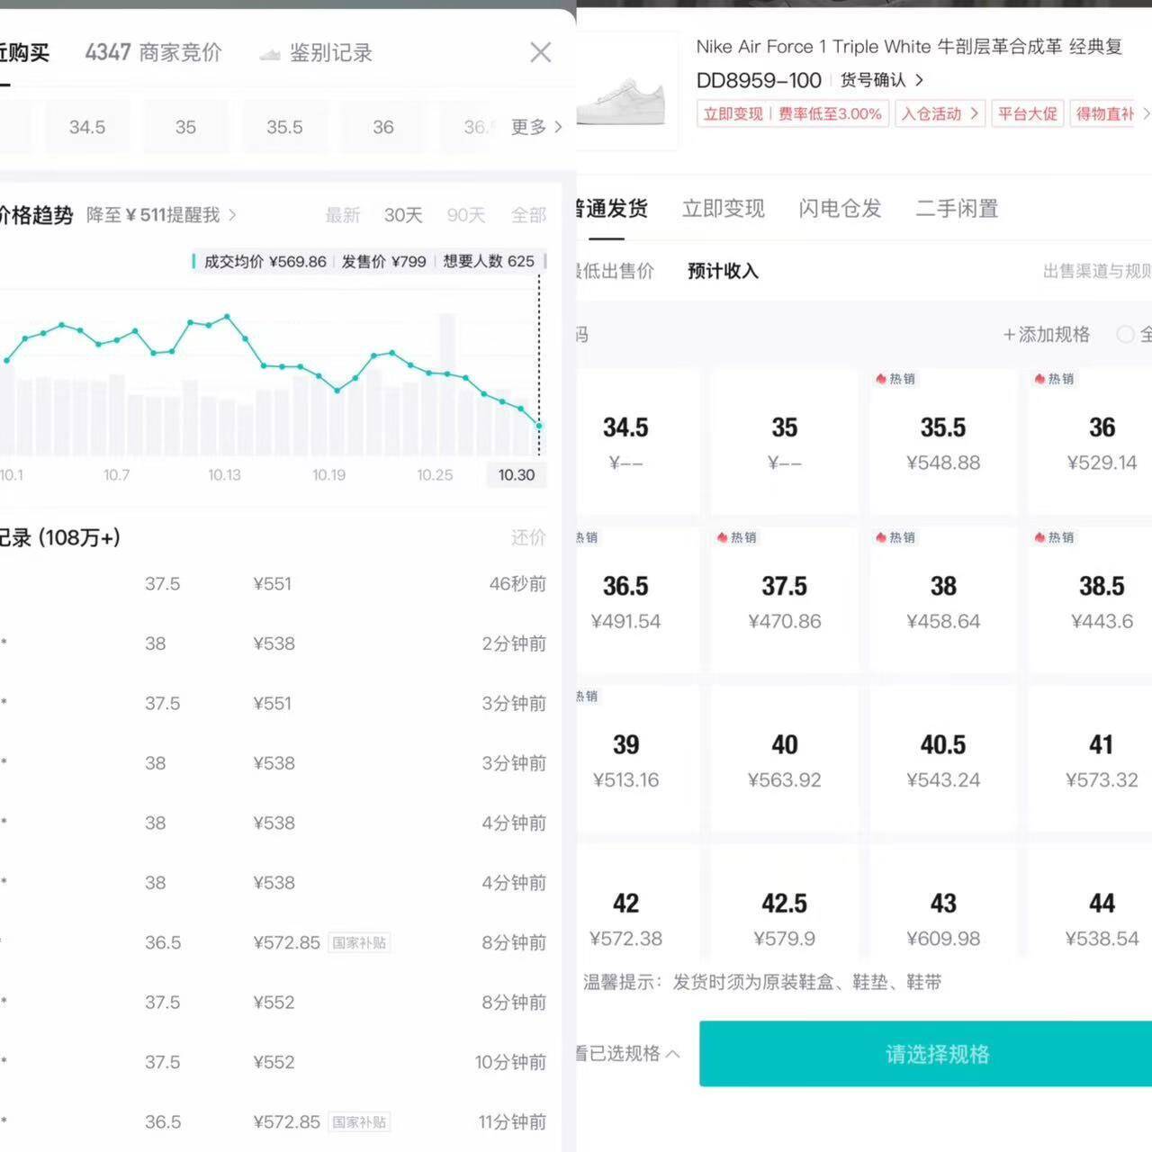Tap 平台大促 tag

click(1027, 113)
